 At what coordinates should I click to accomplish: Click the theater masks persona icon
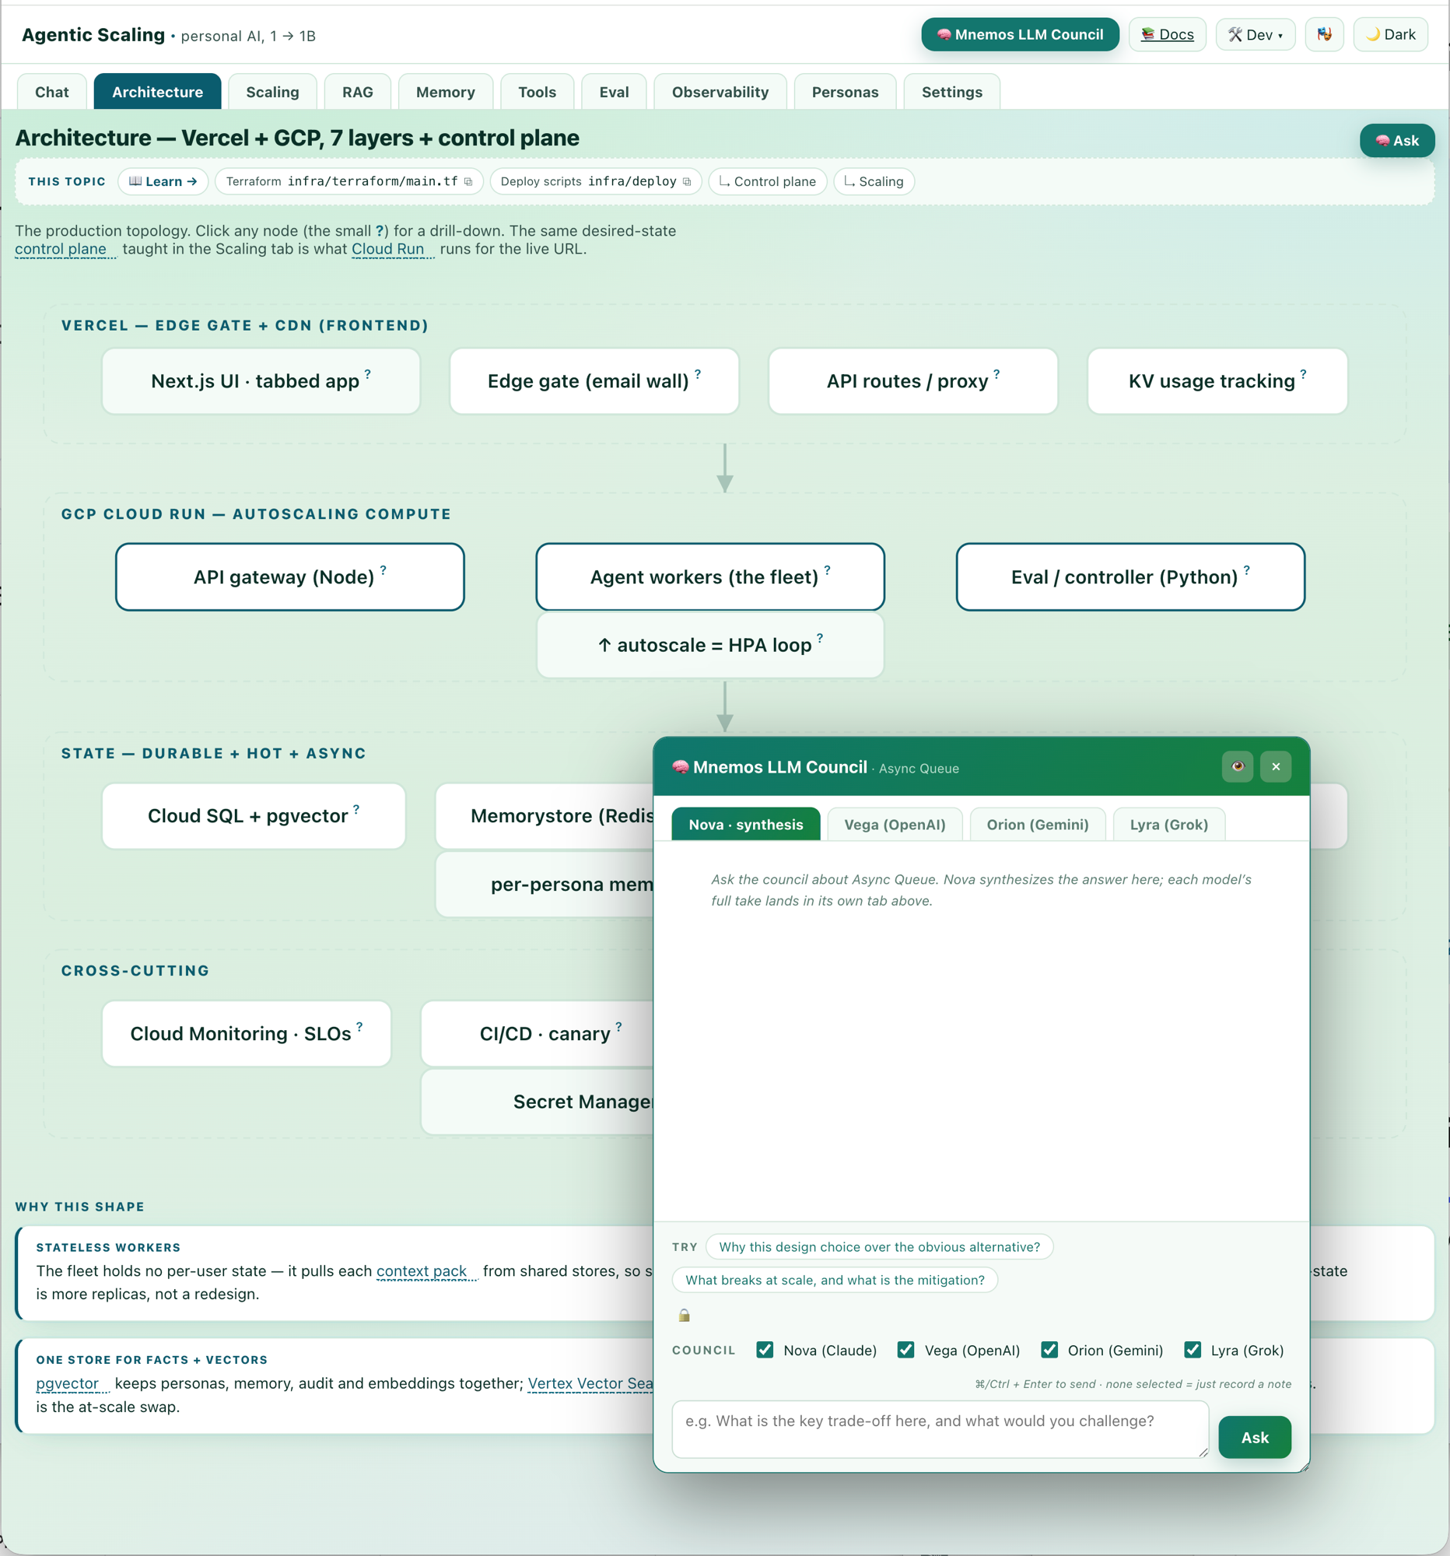tap(1324, 34)
